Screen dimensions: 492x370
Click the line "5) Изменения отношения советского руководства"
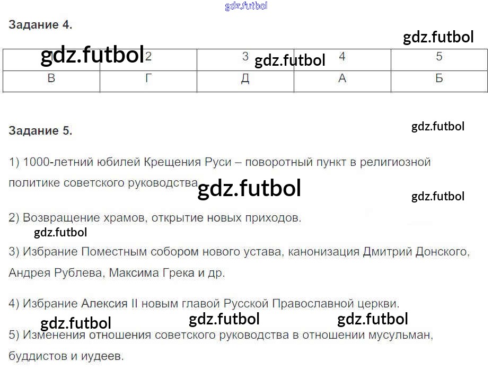(221, 335)
